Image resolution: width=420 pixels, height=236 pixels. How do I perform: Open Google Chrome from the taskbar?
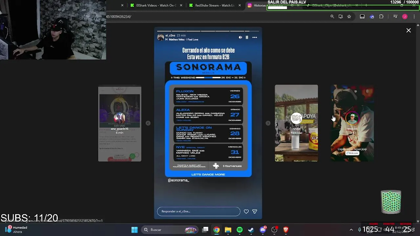pos(217,230)
